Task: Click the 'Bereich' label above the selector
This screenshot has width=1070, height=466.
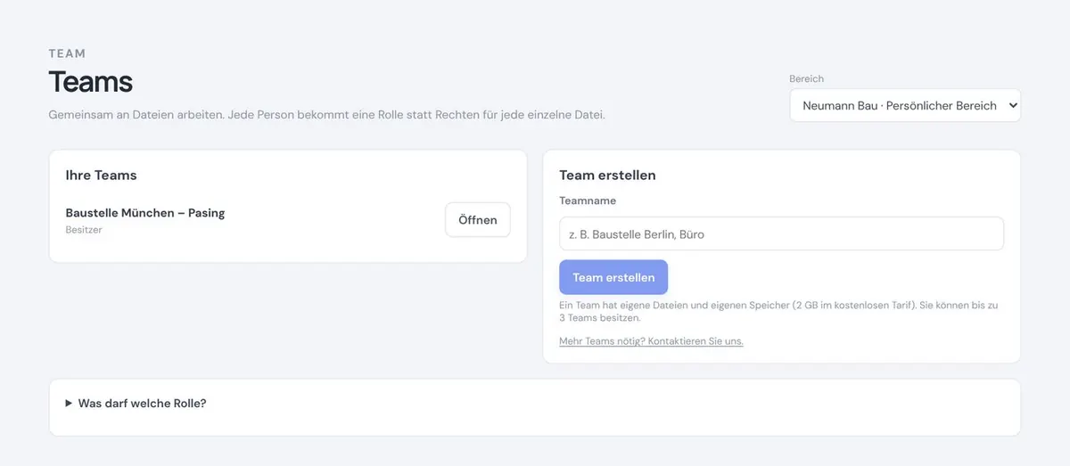Action: tap(806, 78)
